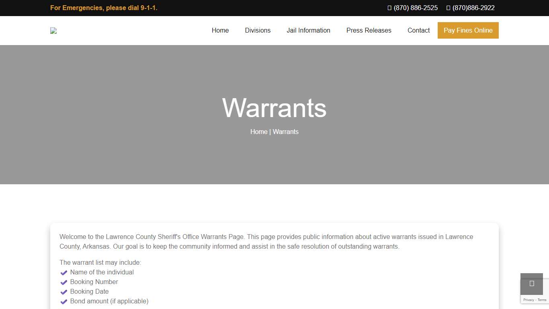
Task: Call the (870)886-2922 number link
Action: (x=473, y=8)
